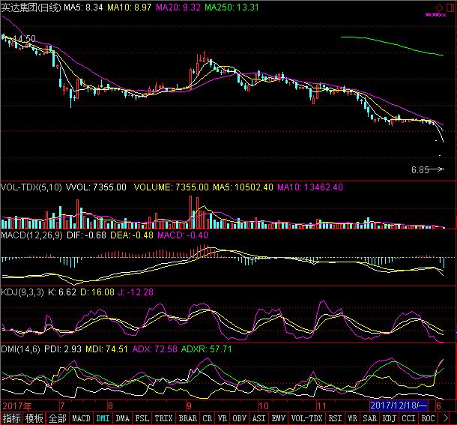Switch to the FSL indicator tab

[142, 418]
